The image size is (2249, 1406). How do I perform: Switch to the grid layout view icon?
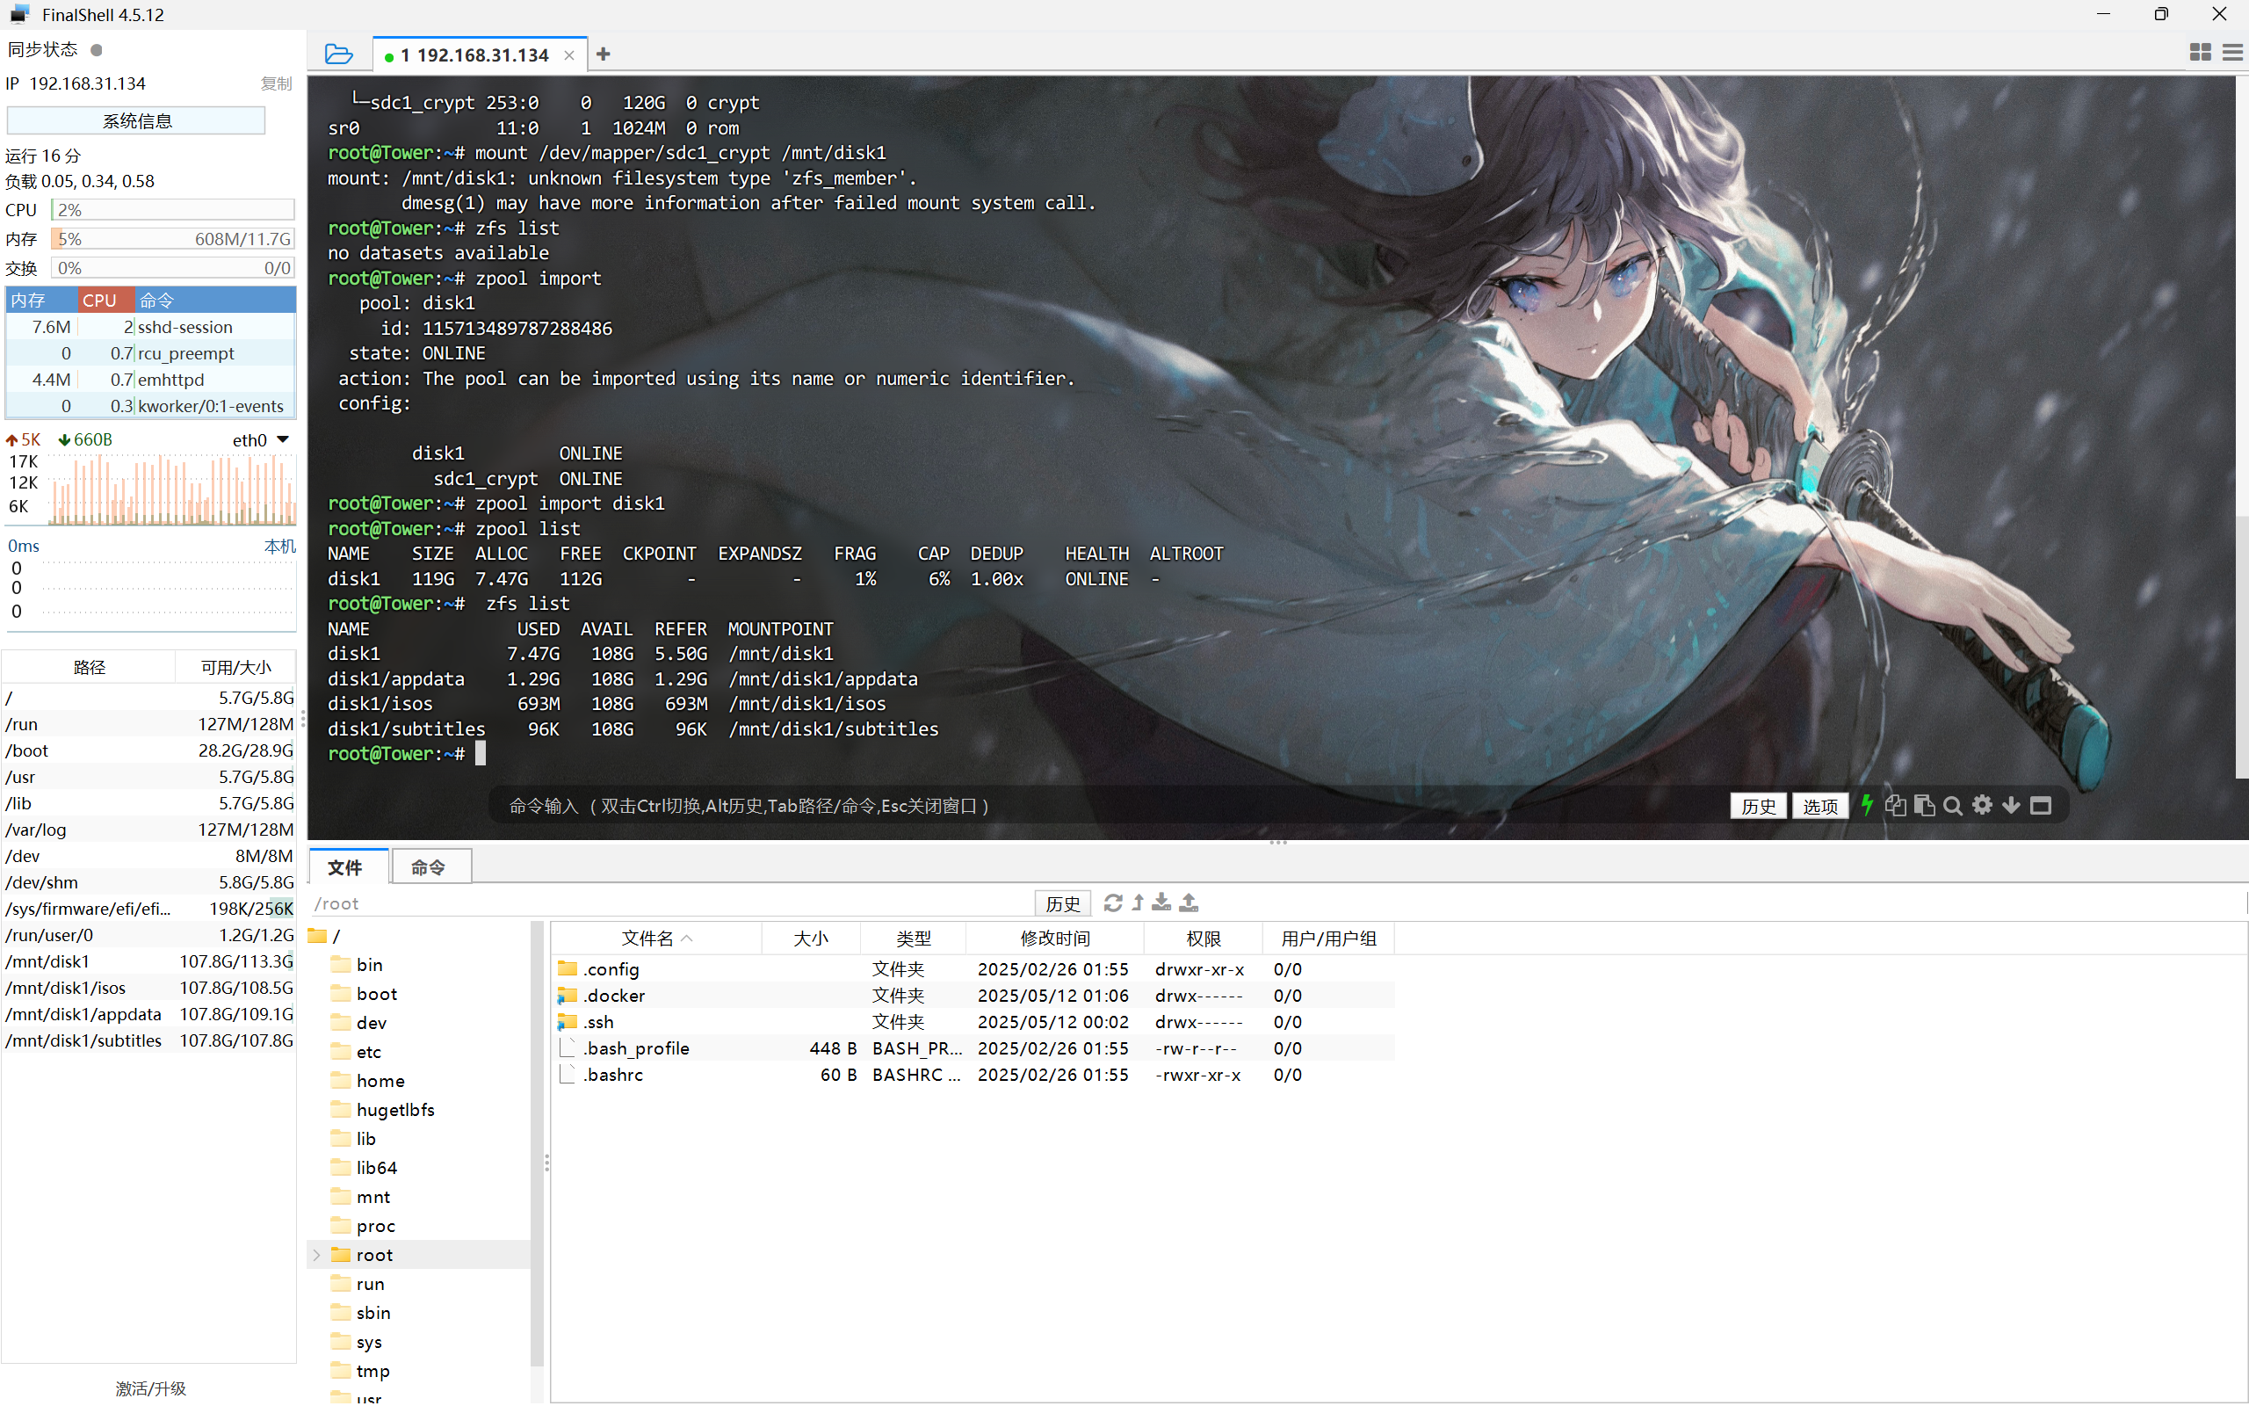pos(2200,53)
